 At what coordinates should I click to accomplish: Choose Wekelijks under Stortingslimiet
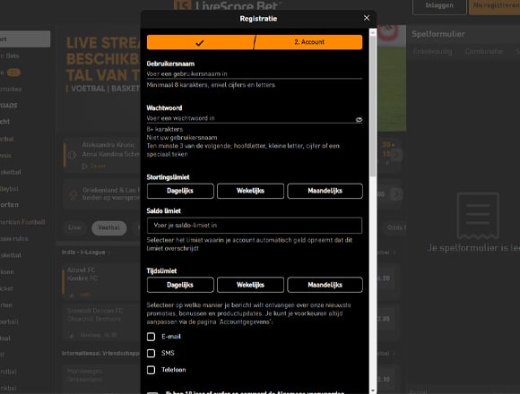250,191
